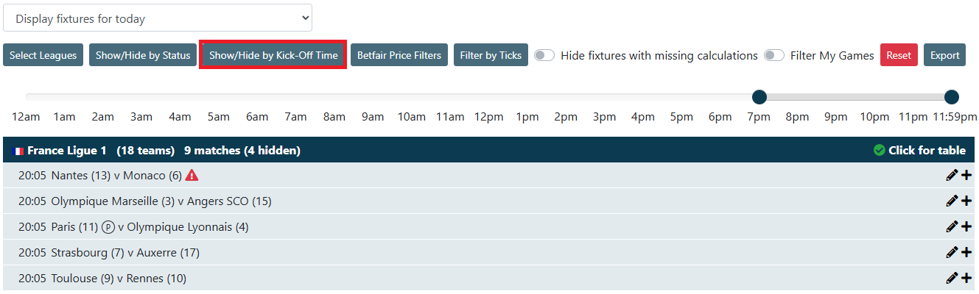This screenshot has height=294, width=979.
Task: Open Betfair Price Filters
Action: tap(399, 55)
